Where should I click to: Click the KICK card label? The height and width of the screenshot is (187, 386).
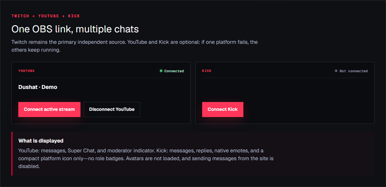pos(207,71)
